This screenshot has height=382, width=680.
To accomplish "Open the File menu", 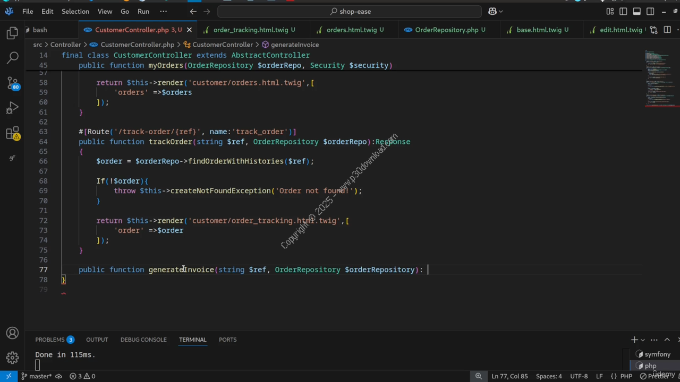I will click(28, 11).
